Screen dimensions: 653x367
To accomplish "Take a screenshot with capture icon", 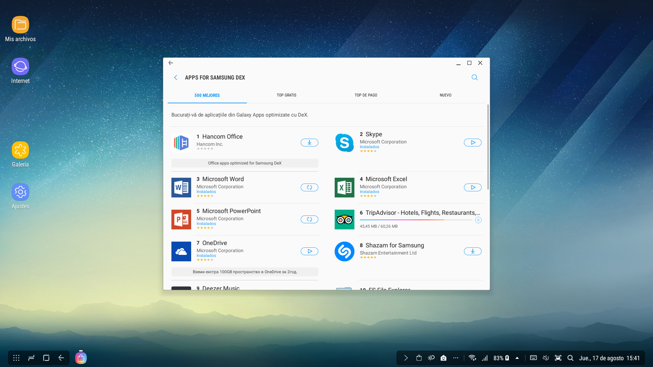I will [x=558, y=358].
